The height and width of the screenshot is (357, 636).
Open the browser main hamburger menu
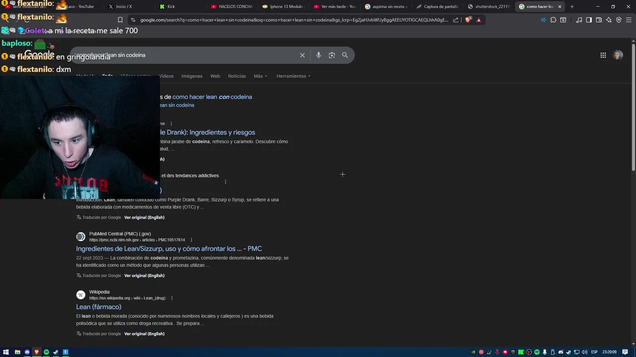point(629,20)
